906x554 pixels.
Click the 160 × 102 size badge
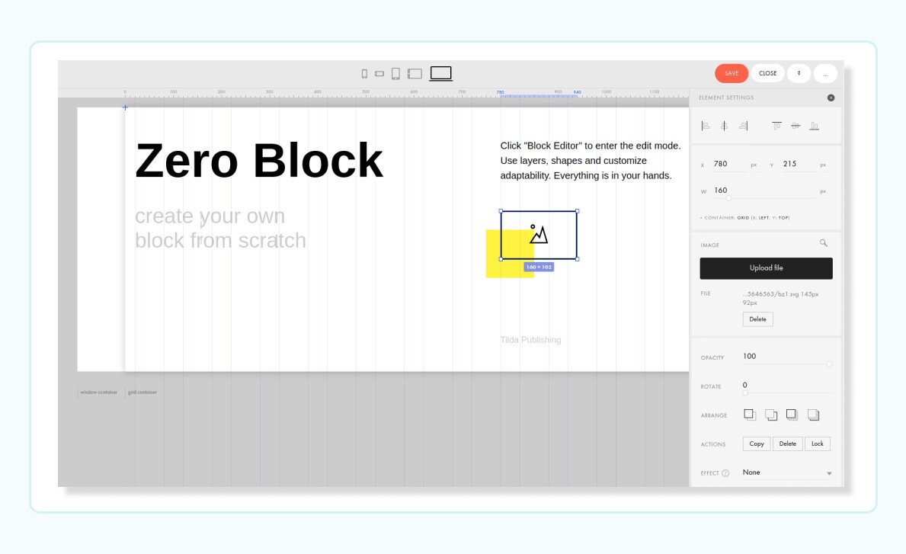(539, 267)
